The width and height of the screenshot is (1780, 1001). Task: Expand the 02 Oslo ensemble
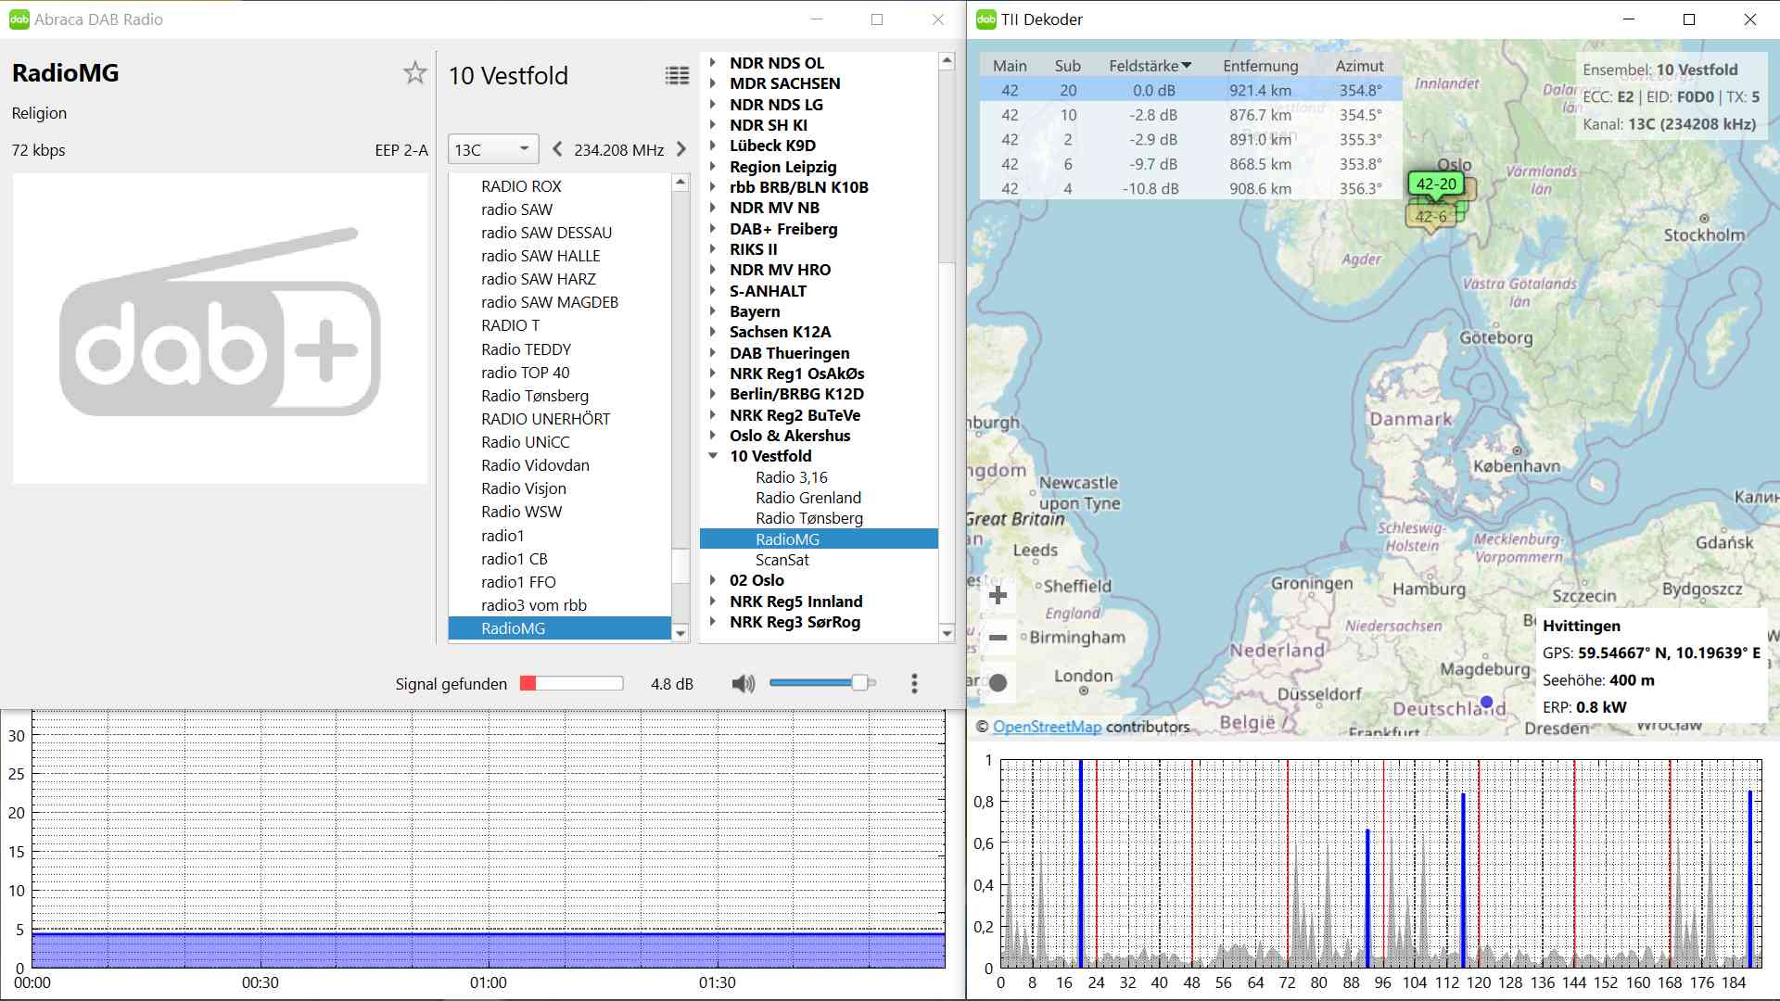(x=713, y=580)
